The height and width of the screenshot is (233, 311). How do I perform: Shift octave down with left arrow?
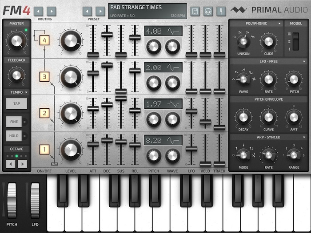click(x=11, y=164)
